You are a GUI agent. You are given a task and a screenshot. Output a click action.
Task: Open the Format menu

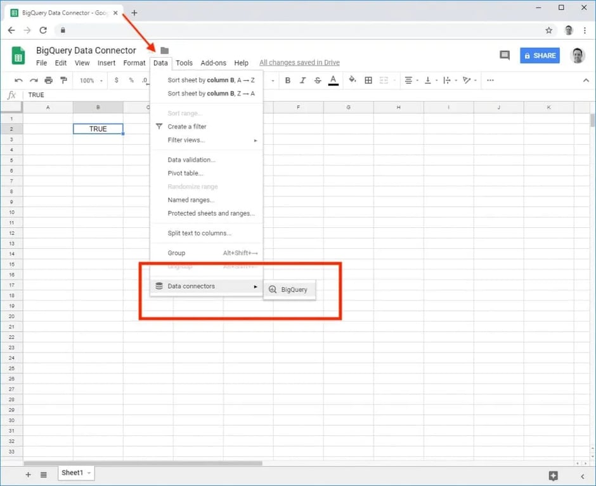pos(134,63)
